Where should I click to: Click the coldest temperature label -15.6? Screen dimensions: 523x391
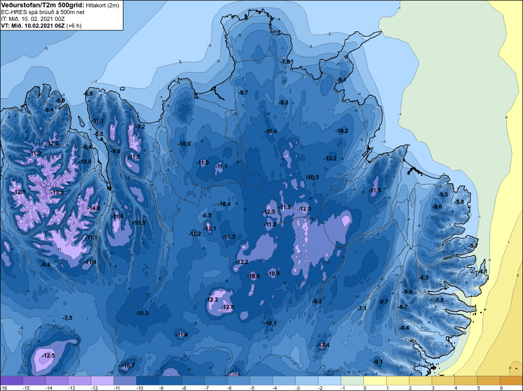pos(253,276)
